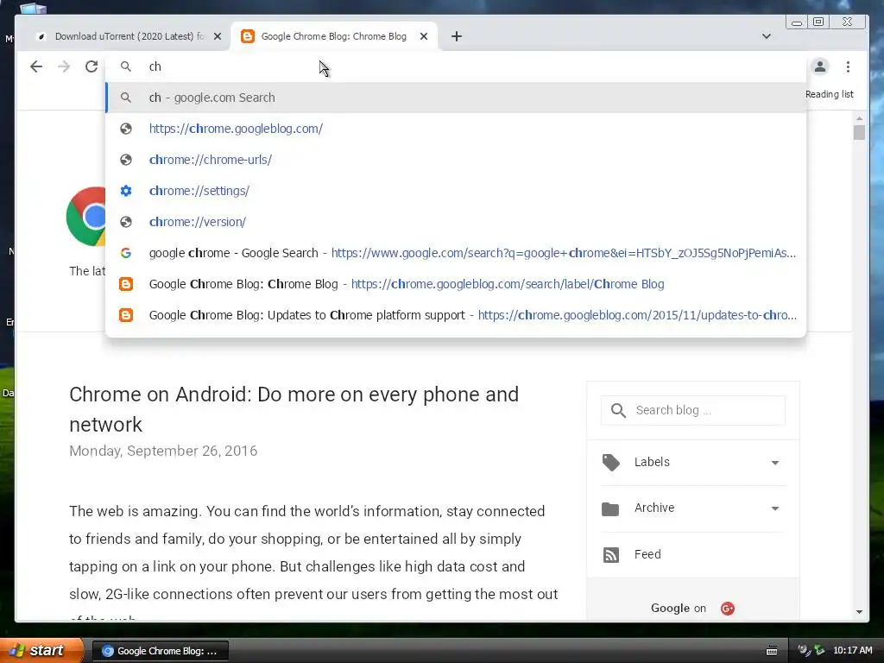Viewport: 884px width, 663px height.
Task: Click the forward navigation arrow
Action: pyautogui.click(x=64, y=66)
